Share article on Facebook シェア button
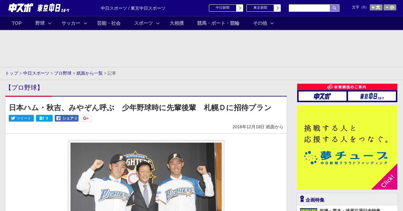This screenshot has height=211, width=403. (x=66, y=118)
